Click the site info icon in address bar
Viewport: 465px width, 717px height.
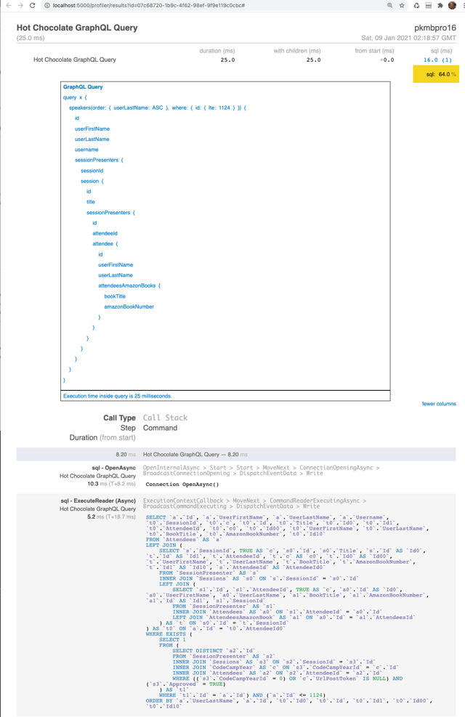47,5
